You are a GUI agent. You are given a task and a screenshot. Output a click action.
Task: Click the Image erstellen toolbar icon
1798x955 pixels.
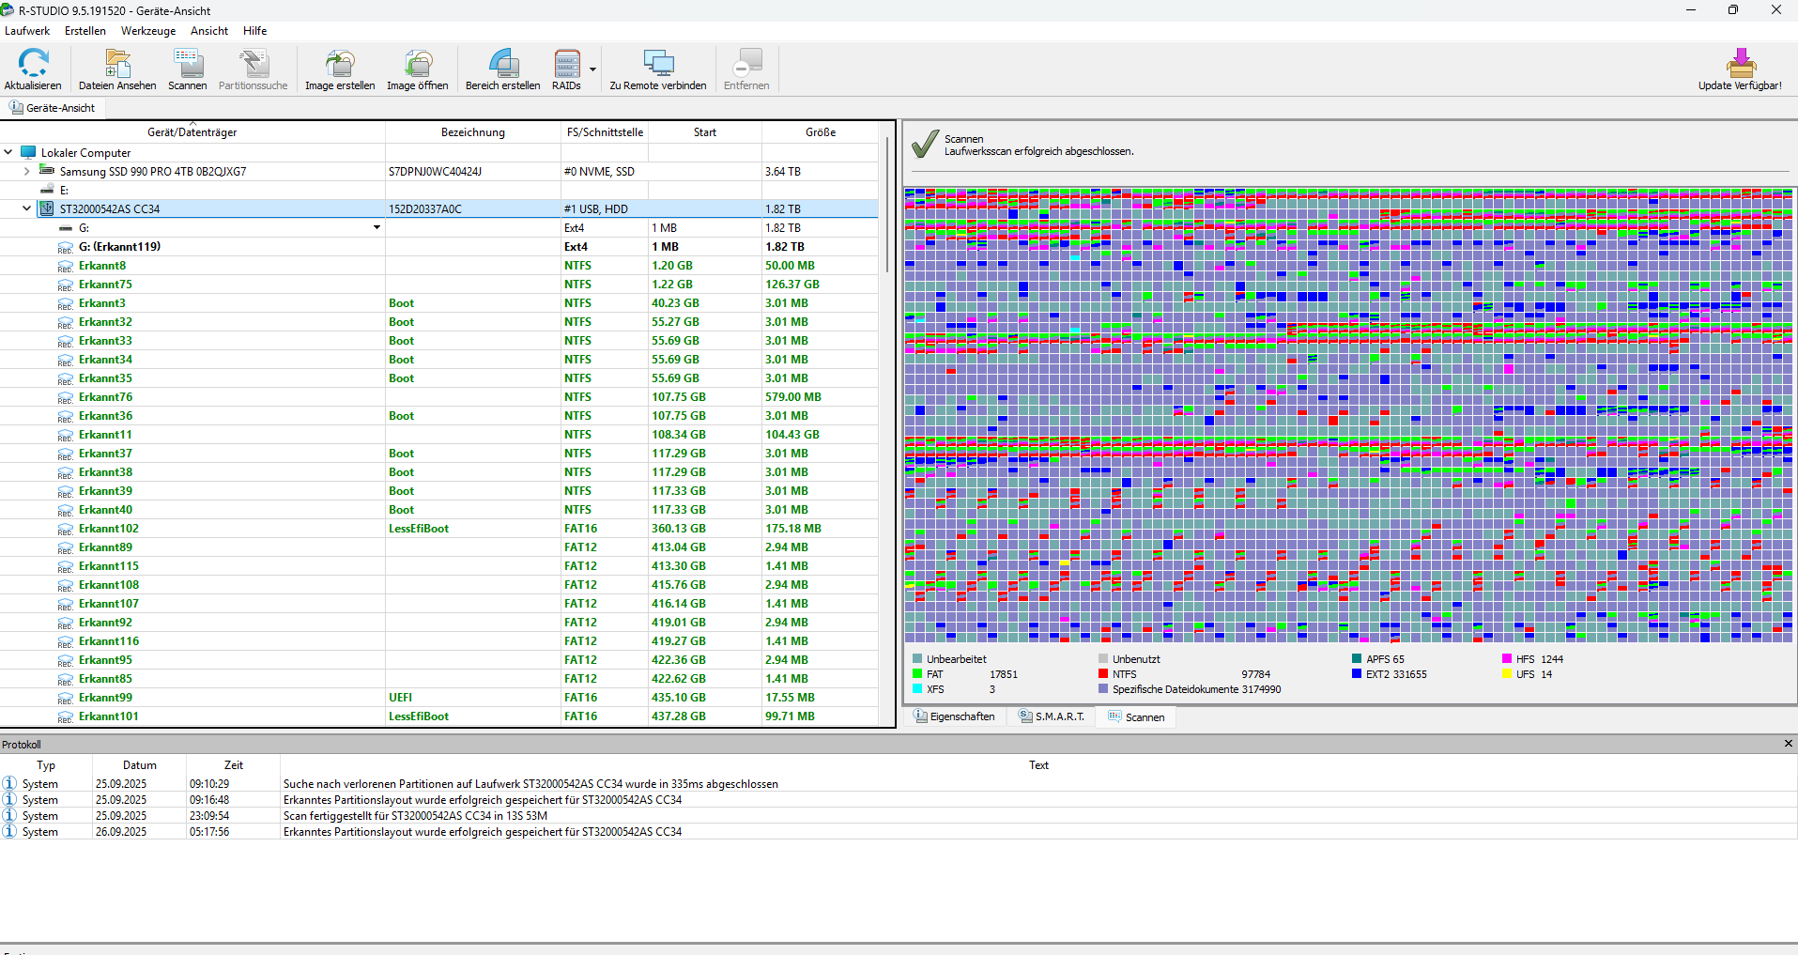pos(340,63)
